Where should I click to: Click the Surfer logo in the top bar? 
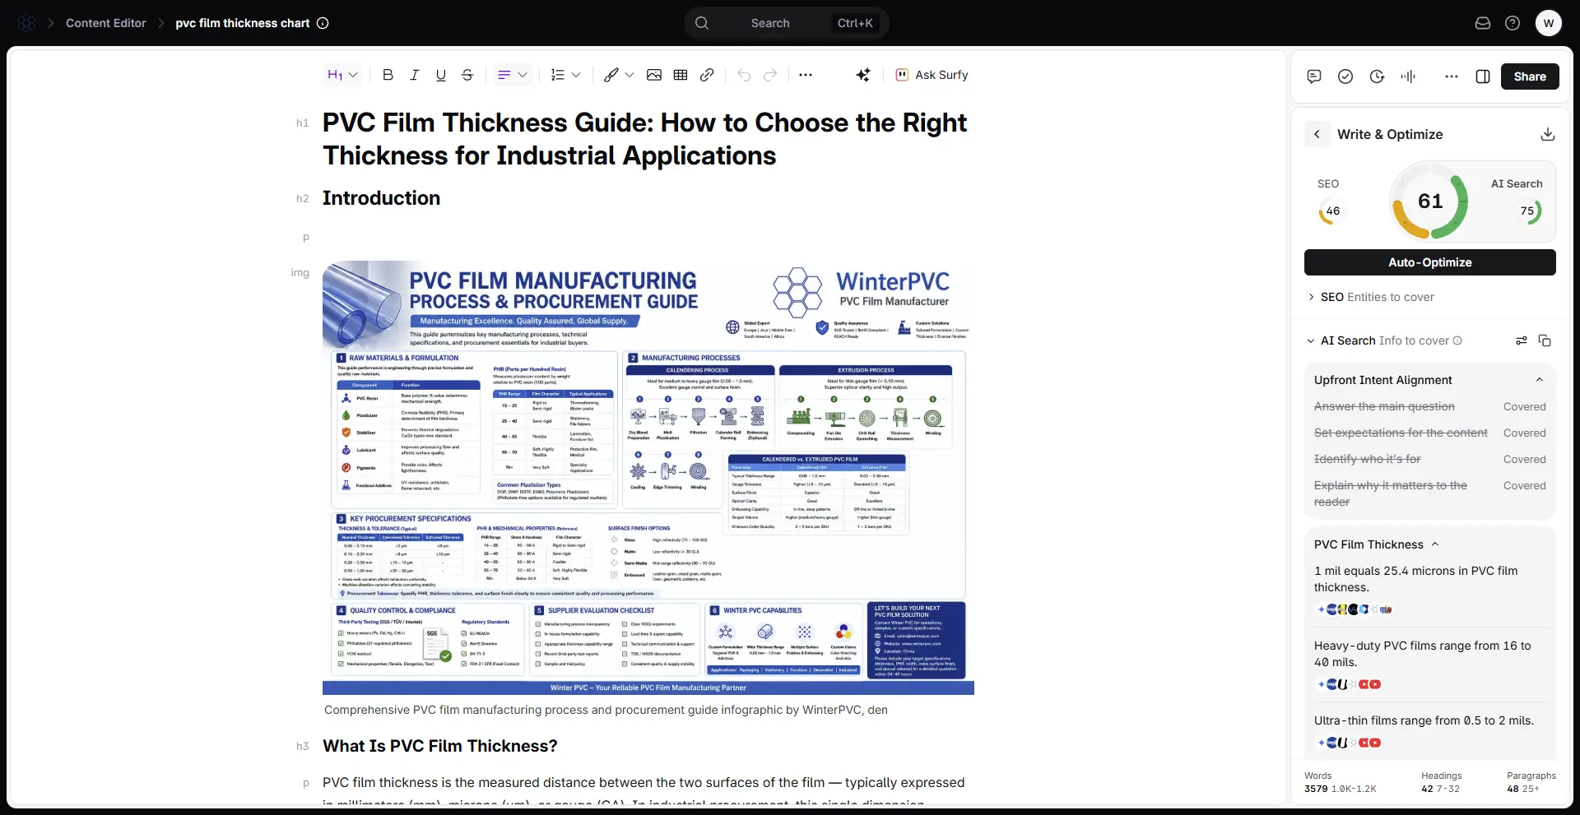pyautogui.click(x=26, y=23)
